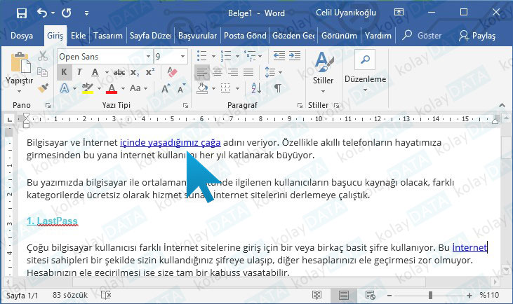Open the Open Sans font name dropdown
This screenshot has height=304, width=513.
tap(148, 57)
